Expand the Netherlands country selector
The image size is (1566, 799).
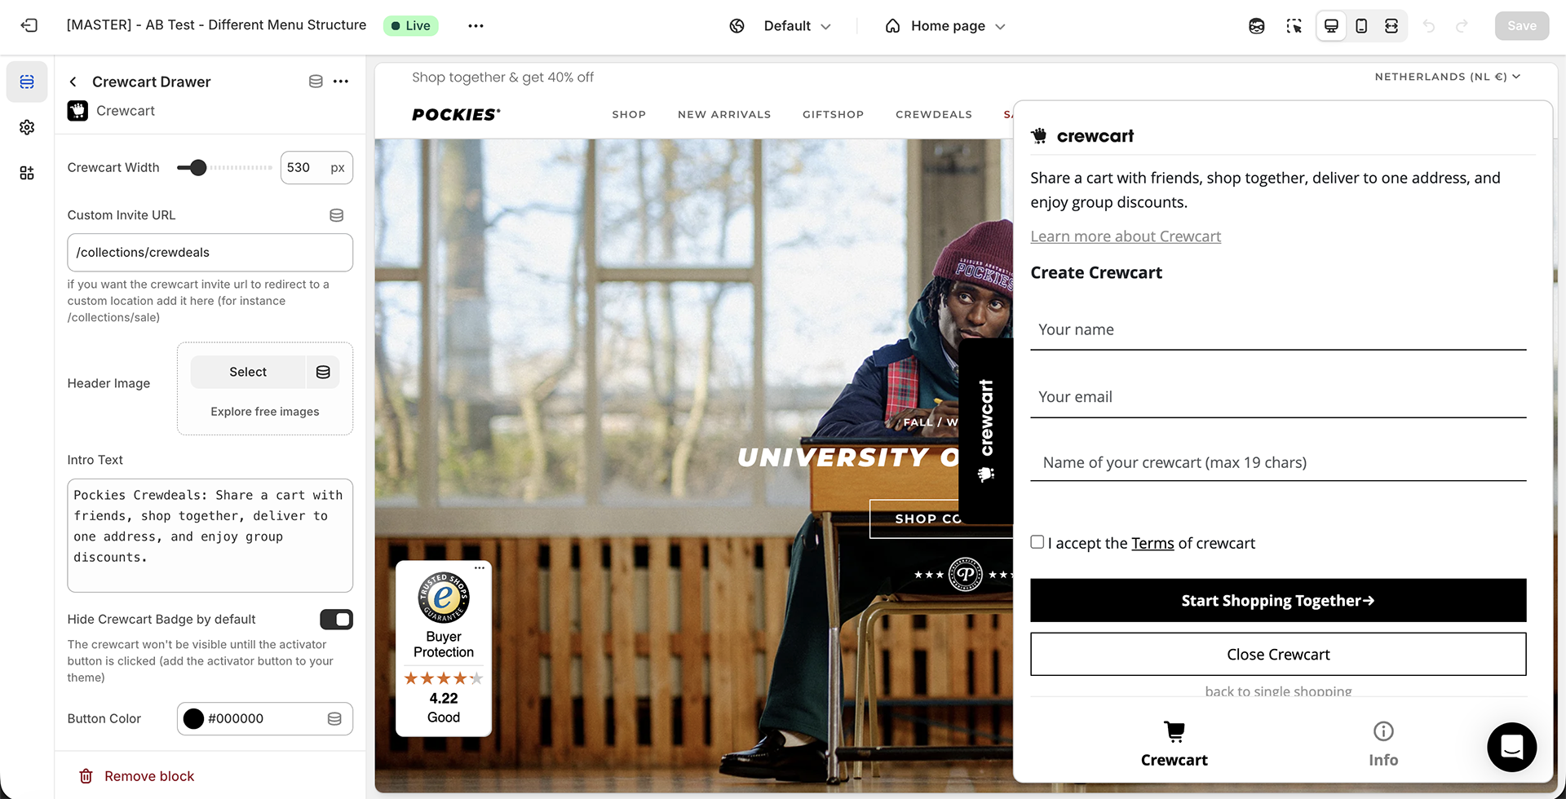coord(1447,77)
